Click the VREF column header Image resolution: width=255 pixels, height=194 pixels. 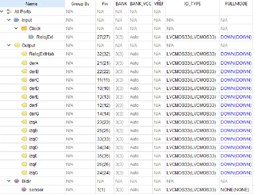click(159, 4)
